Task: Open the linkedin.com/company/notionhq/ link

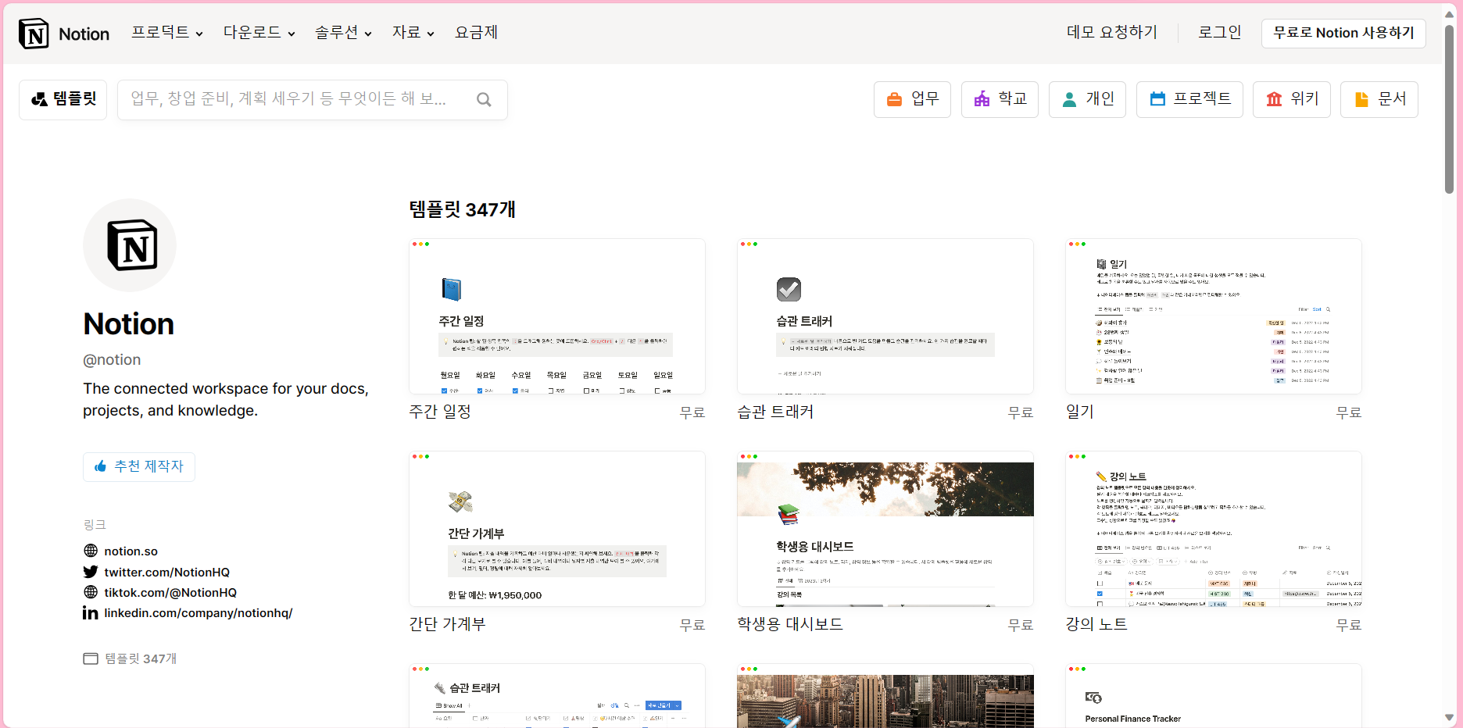Action: click(x=199, y=612)
